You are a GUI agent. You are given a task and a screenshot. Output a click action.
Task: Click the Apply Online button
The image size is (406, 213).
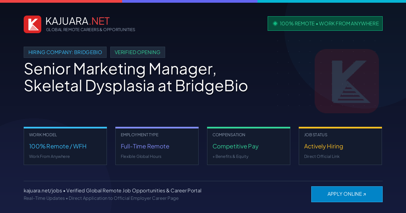tap(347, 194)
